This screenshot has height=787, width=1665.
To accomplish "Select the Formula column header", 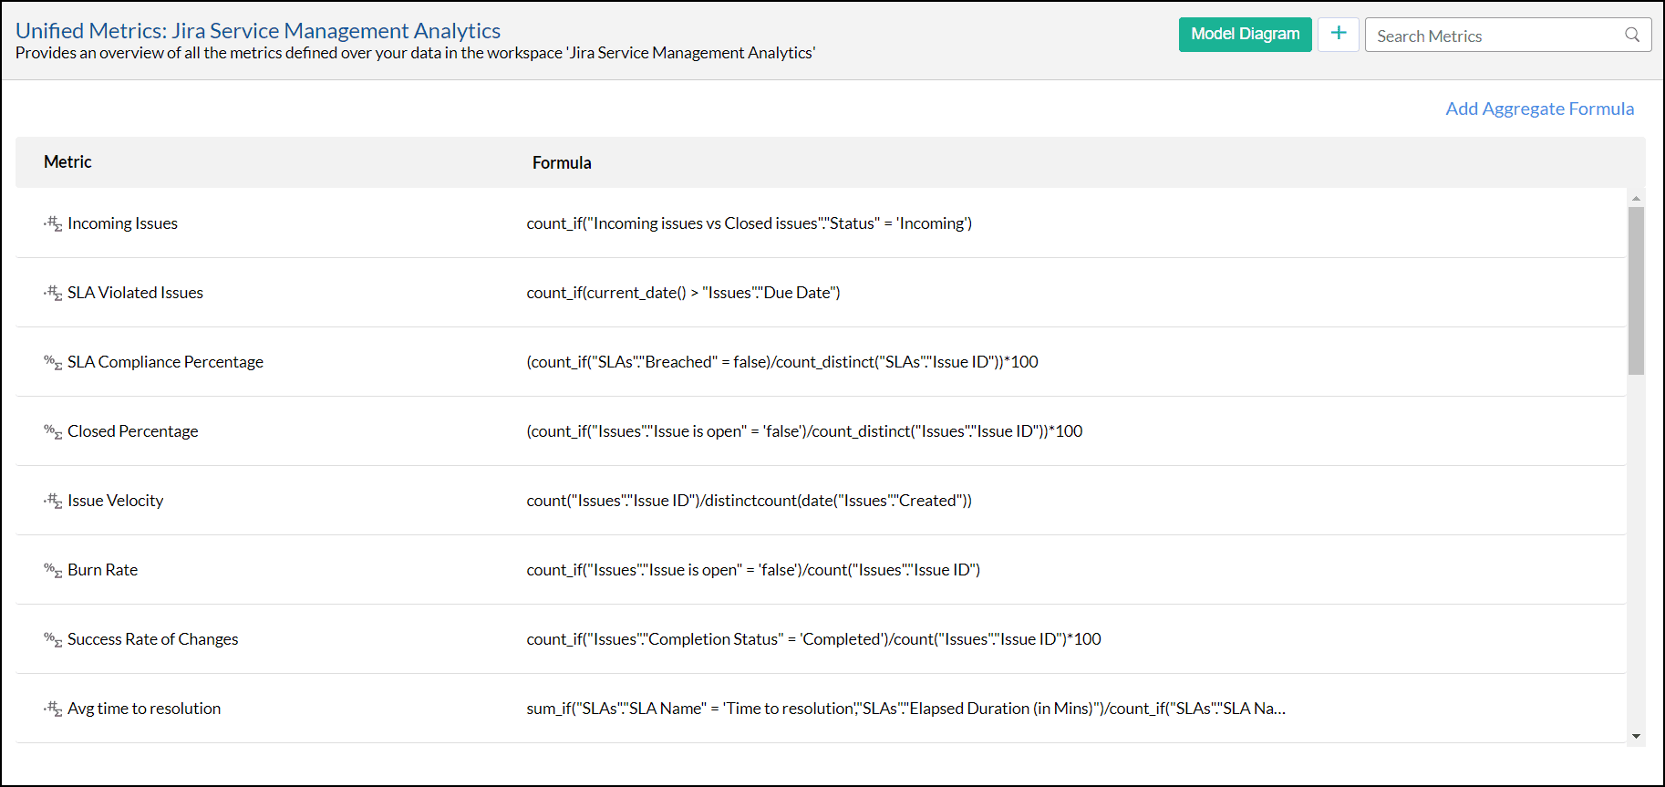I will tap(562, 162).
